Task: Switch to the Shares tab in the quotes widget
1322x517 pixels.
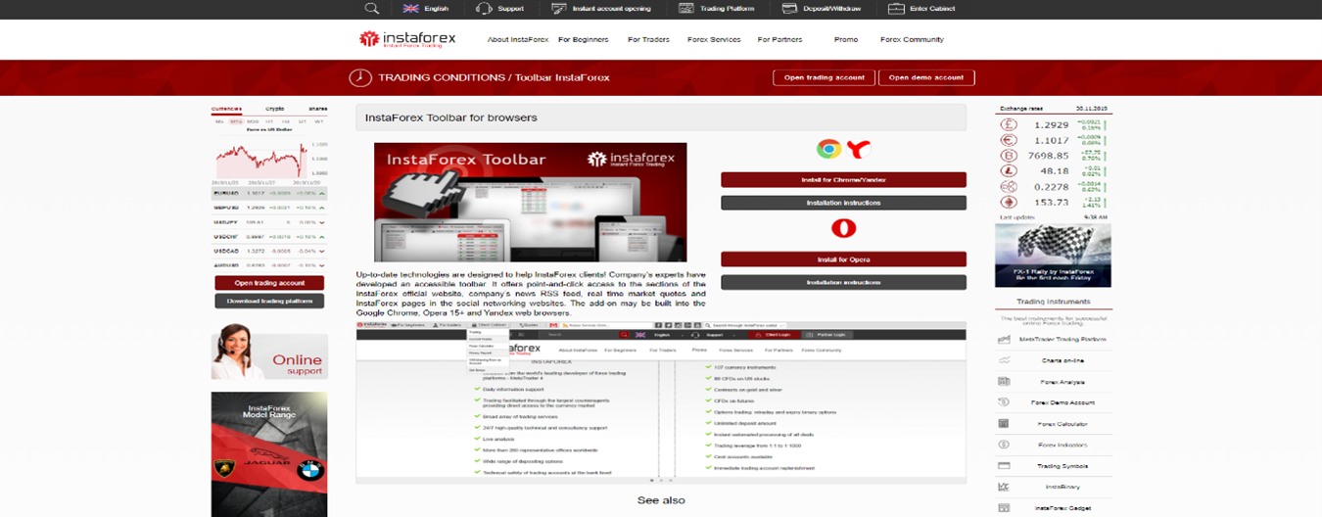Action: pyautogui.click(x=317, y=109)
